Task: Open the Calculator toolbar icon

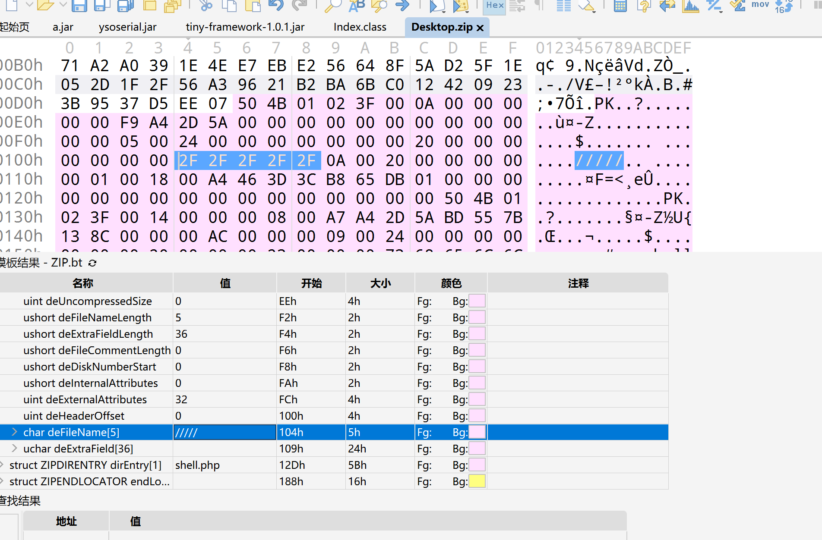Action: tap(620, 5)
